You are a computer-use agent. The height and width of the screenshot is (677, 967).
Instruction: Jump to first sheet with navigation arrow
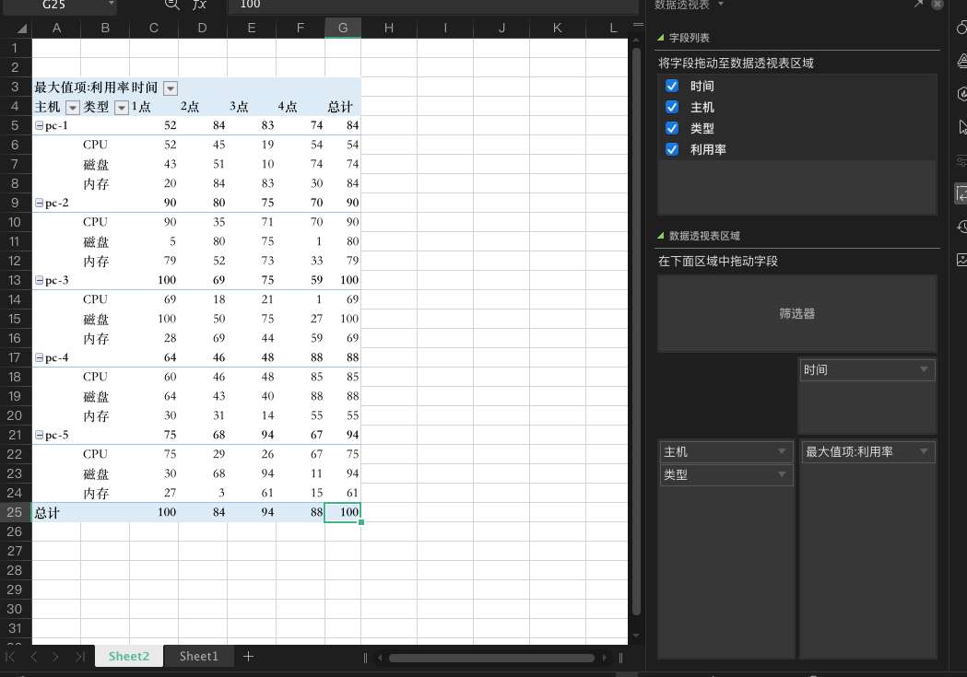click(11, 657)
